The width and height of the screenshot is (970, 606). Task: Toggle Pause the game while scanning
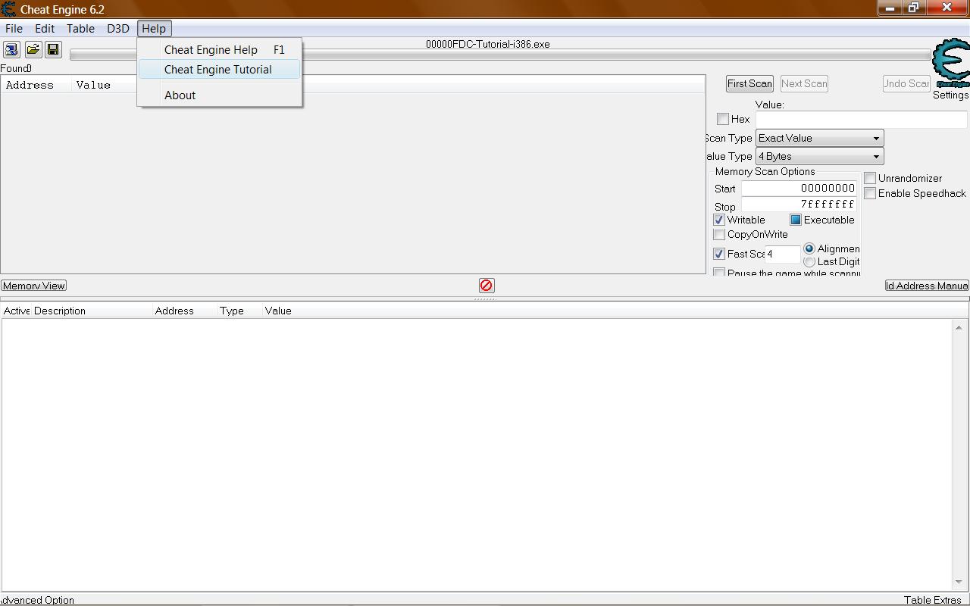pos(719,272)
